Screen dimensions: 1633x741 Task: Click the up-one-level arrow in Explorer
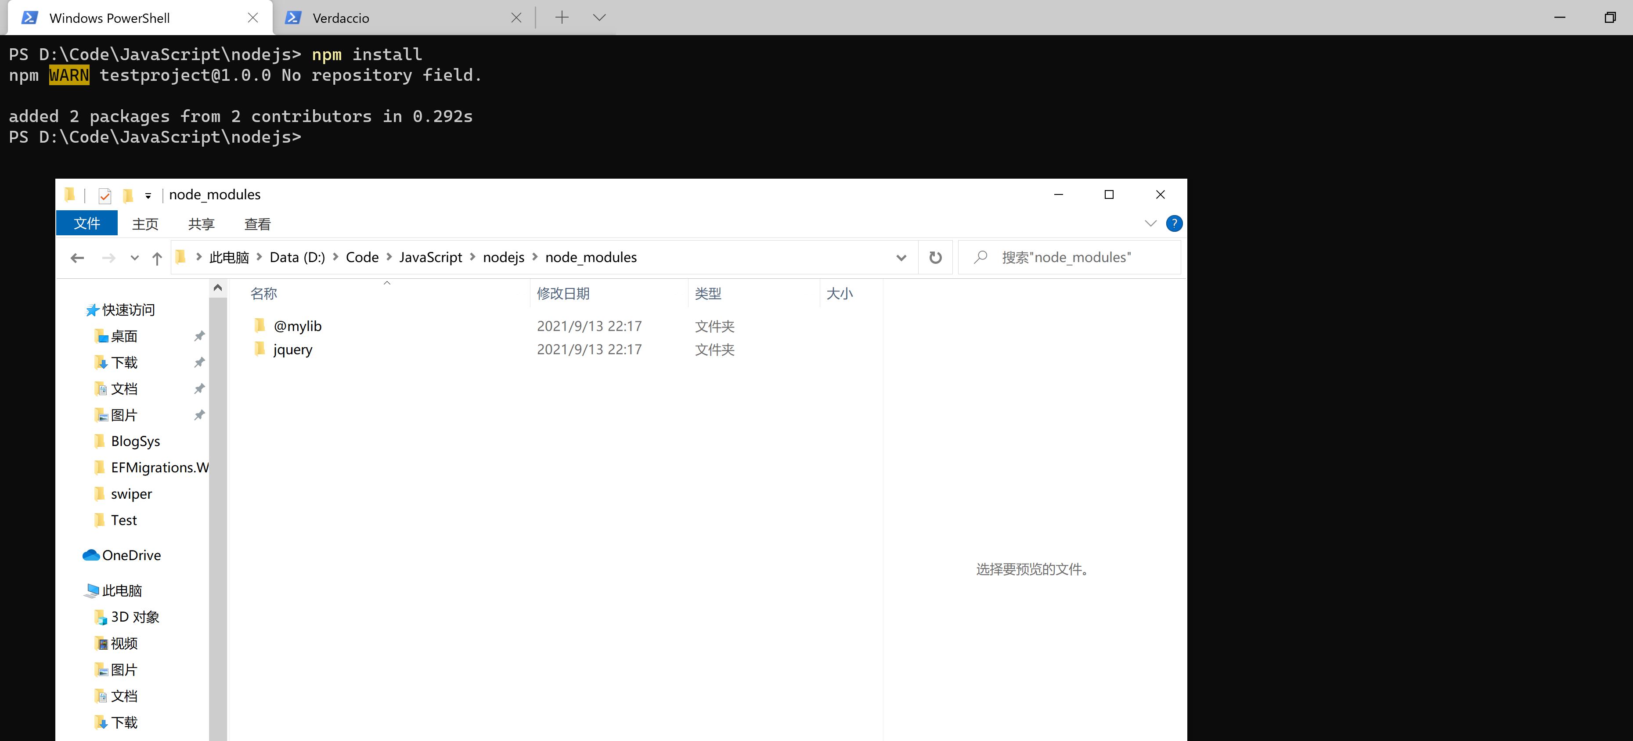(157, 257)
